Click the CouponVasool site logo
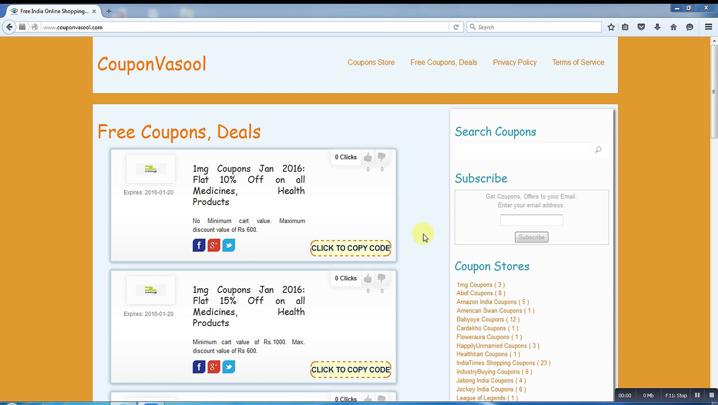This screenshot has height=405, width=718. (x=152, y=64)
